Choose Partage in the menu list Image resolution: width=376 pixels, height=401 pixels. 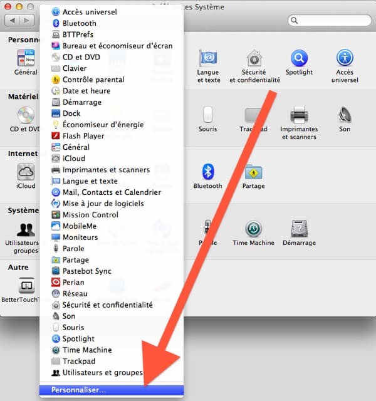pyautogui.click(x=112, y=259)
